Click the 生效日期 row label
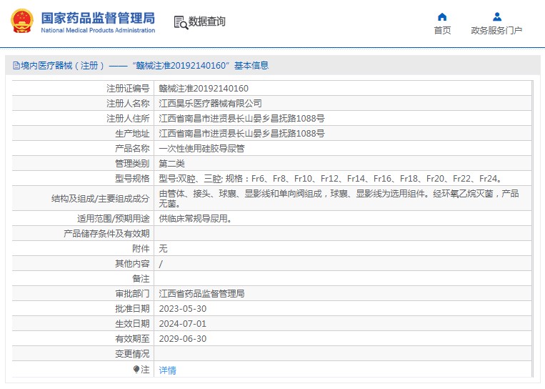This screenshot has height=389, width=545. (x=132, y=324)
